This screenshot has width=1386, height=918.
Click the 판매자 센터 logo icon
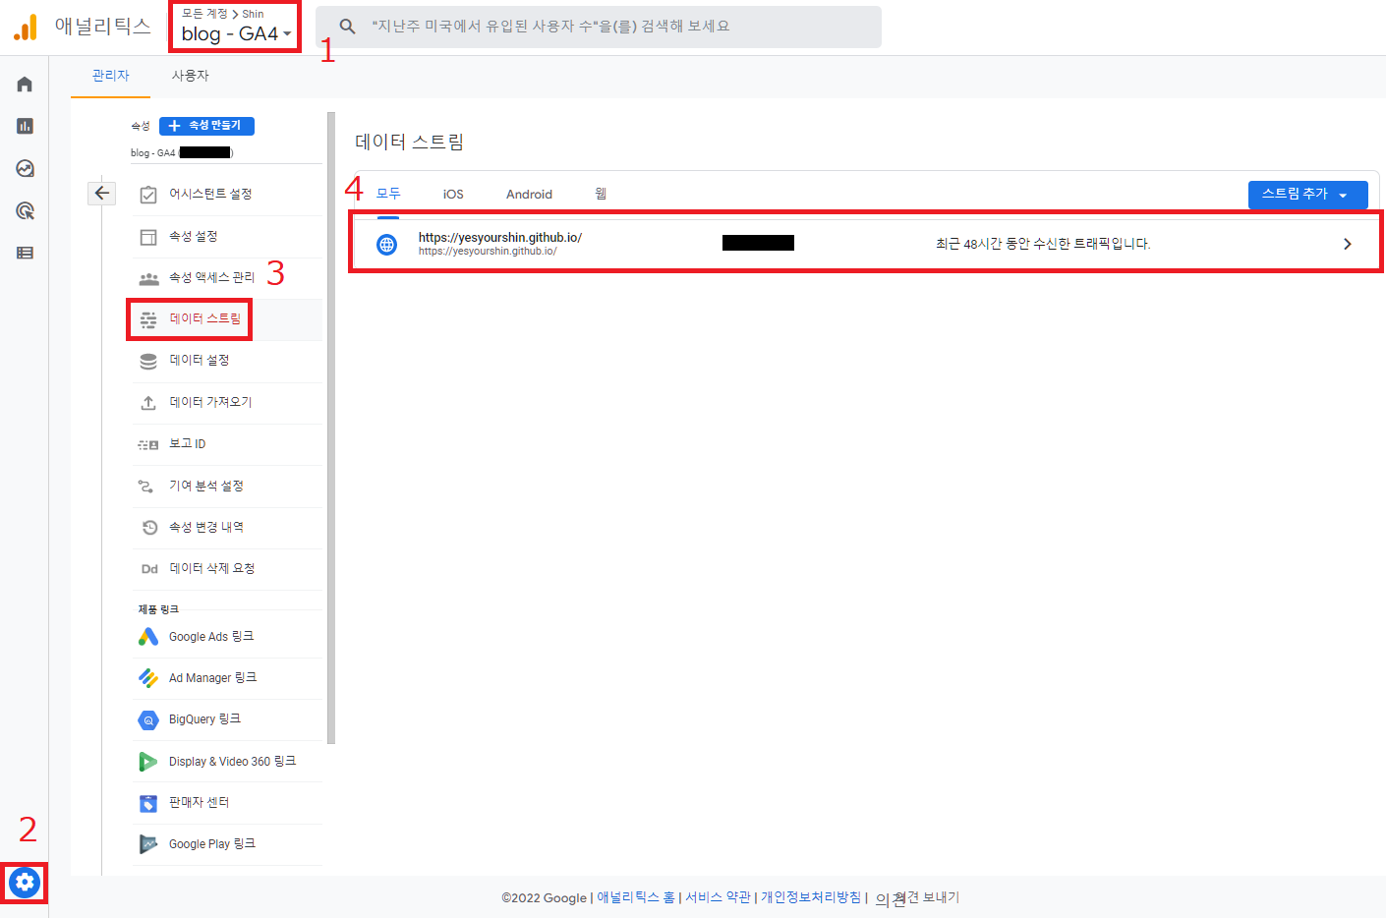coord(148,803)
